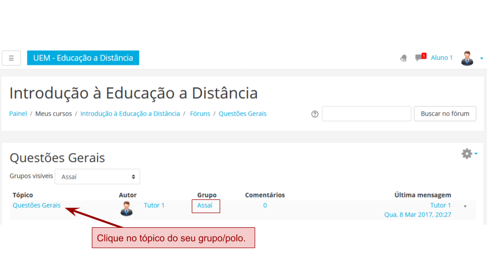Expand the user menu caret
Screen dimensions: 487x274
tap(481, 58)
